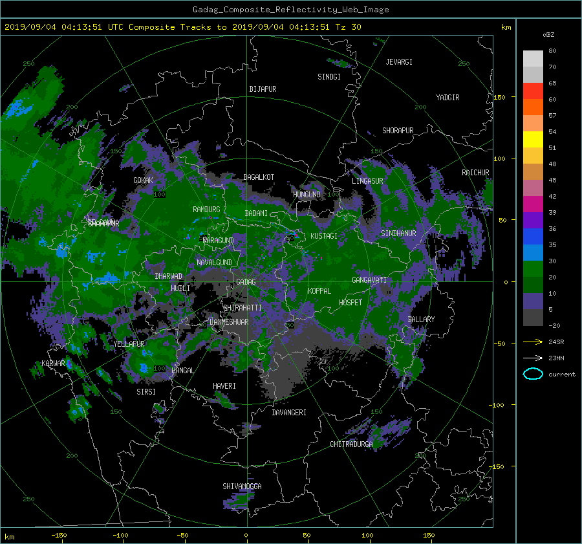
Task: Click the -20 value at the legend bottom
Action: (x=554, y=325)
